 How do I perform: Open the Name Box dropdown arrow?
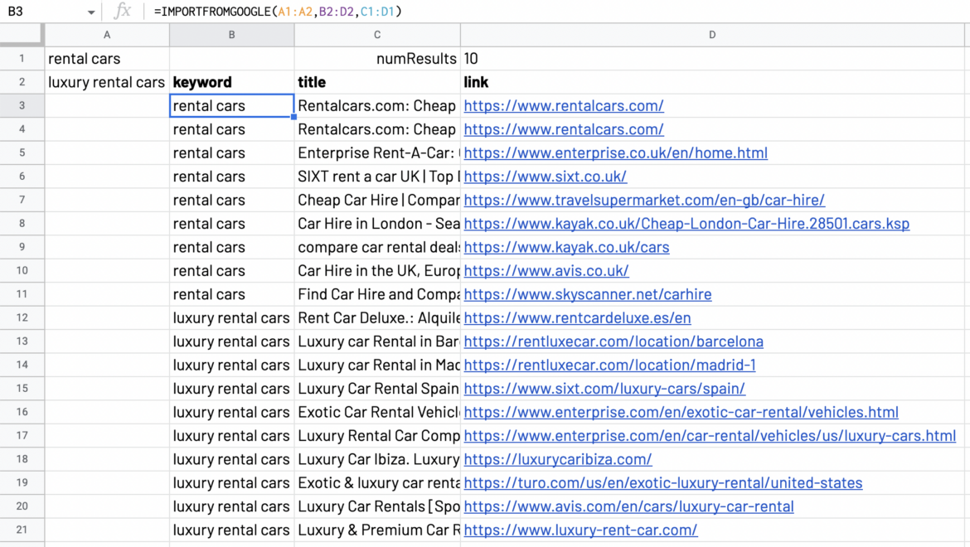[91, 12]
